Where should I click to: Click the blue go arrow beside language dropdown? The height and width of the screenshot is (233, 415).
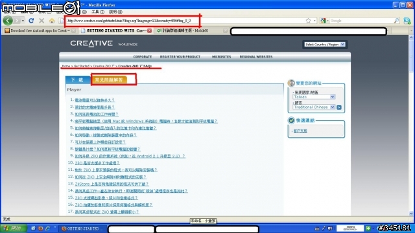339,107
